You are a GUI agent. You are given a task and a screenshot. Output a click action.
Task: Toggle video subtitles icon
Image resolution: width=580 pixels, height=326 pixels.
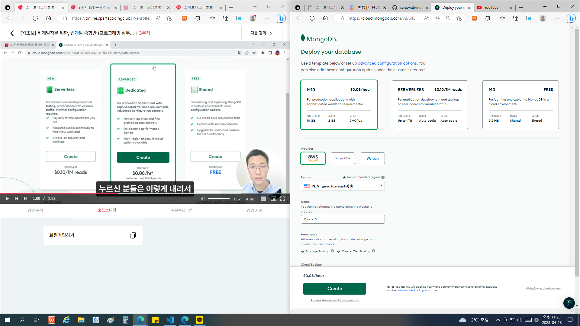[x=263, y=199]
